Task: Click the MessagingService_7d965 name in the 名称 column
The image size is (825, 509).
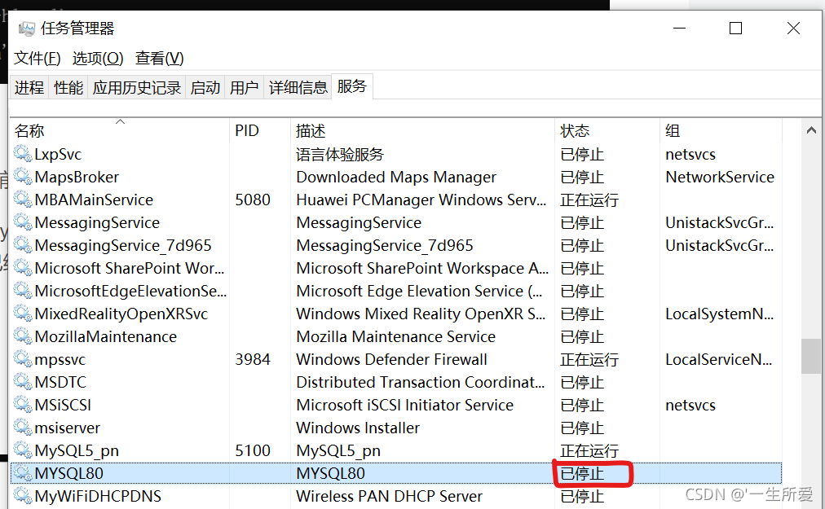Action: point(123,246)
